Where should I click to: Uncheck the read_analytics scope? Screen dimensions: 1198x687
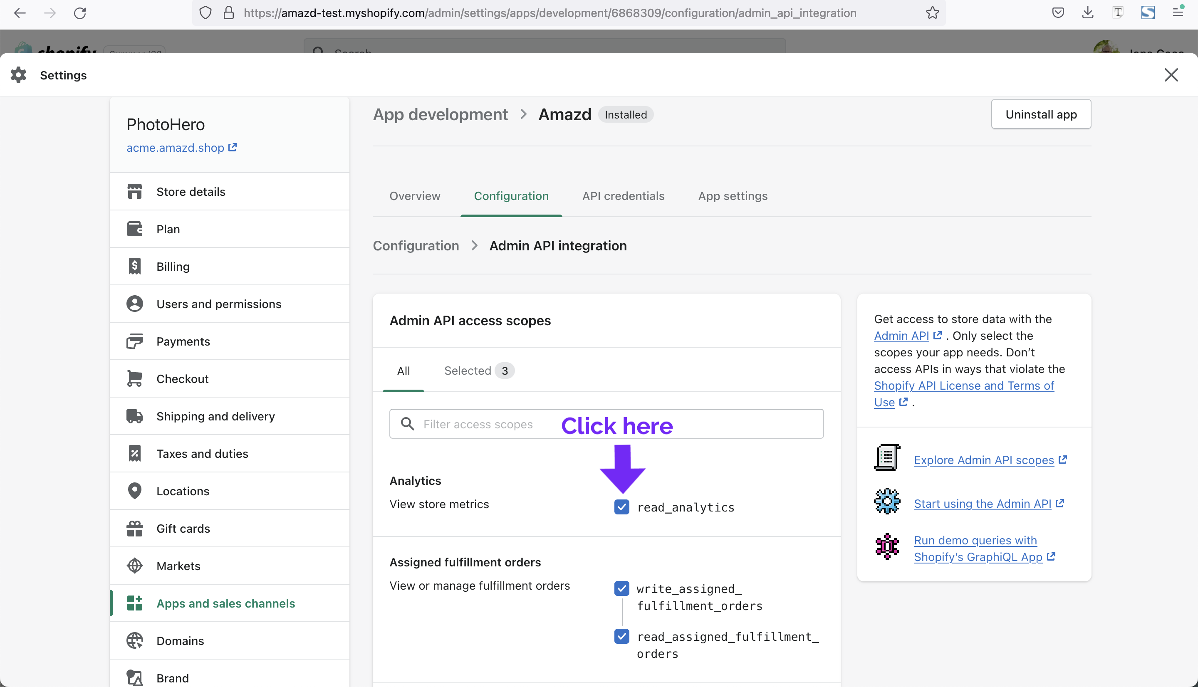tap(621, 507)
